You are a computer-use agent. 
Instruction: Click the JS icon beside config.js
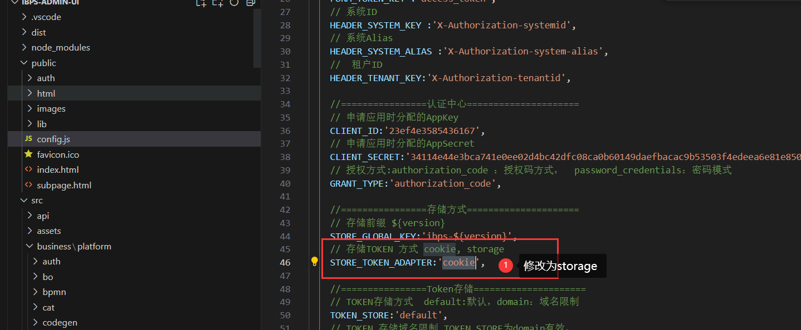(28, 139)
